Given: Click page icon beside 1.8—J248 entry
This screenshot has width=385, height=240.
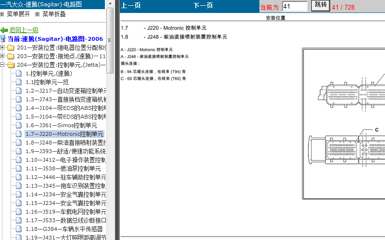Looking at the screenshot, I should coord(19,143).
